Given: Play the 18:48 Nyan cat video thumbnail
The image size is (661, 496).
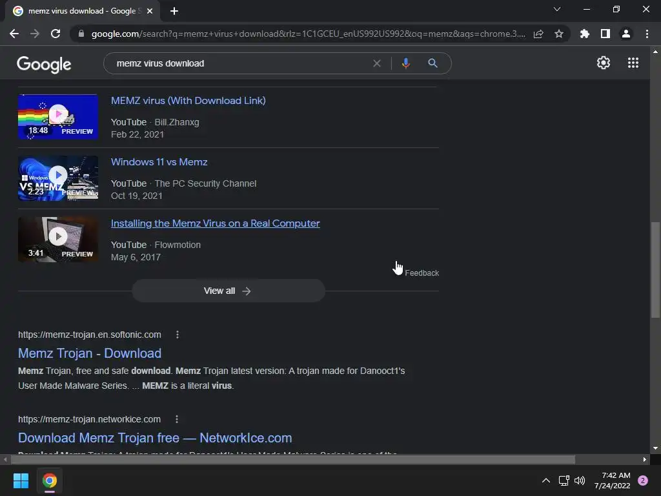Looking at the screenshot, I should [58, 116].
